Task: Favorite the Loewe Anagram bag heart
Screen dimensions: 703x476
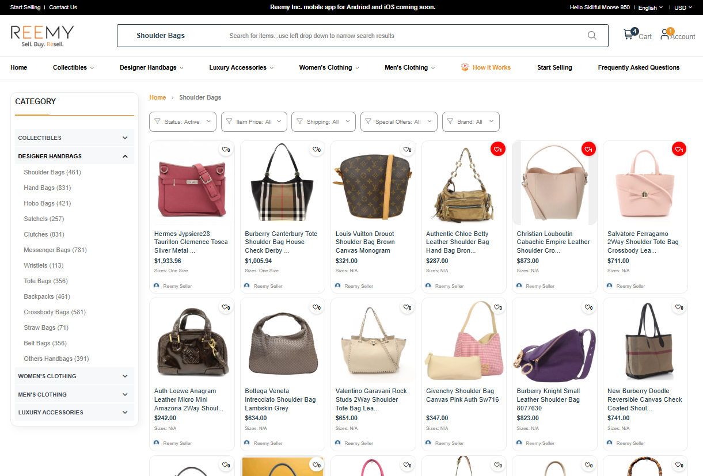Action: tap(226, 307)
